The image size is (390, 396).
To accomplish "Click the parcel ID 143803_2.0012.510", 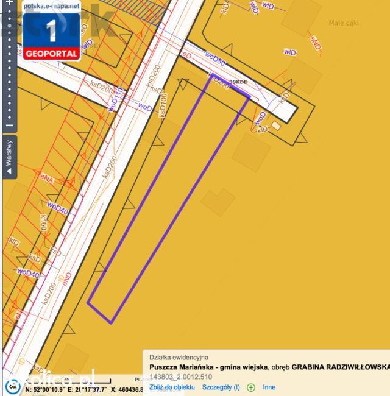I will pyautogui.click(x=181, y=377).
